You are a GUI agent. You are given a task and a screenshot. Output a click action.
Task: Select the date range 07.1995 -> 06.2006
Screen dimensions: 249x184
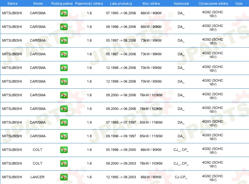click(121, 13)
